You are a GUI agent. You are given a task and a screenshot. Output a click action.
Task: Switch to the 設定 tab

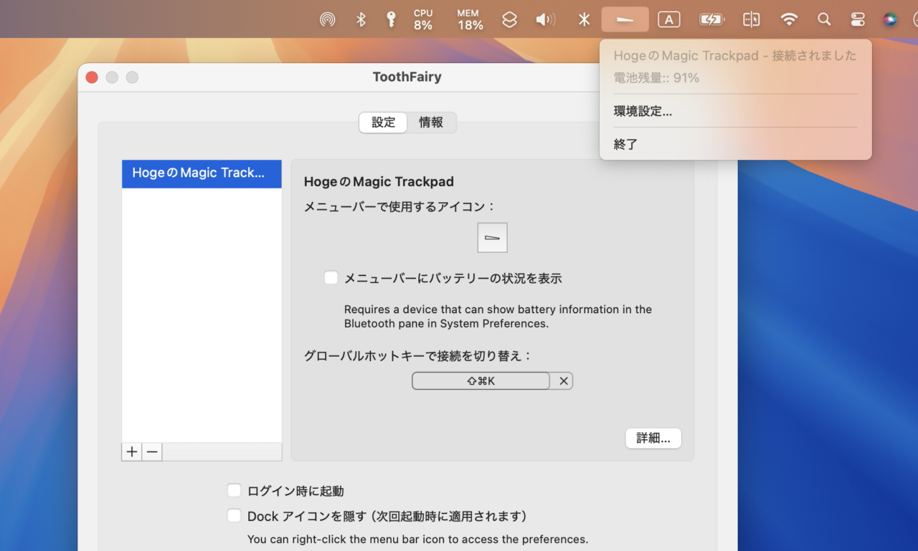(x=384, y=123)
